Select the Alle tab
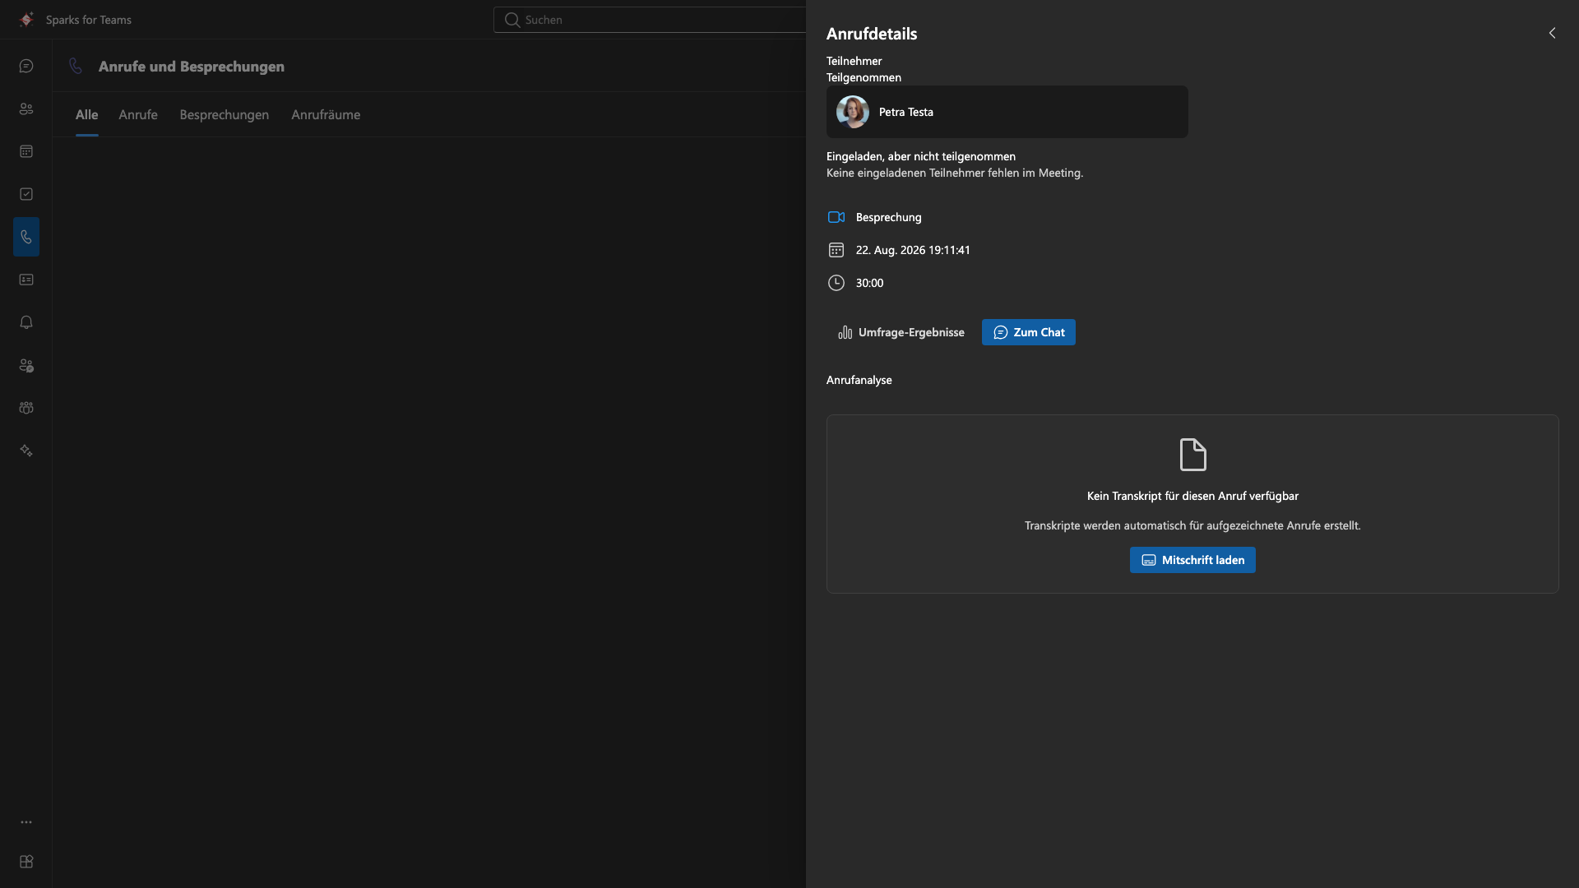Image resolution: width=1579 pixels, height=888 pixels. click(x=86, y=114)
